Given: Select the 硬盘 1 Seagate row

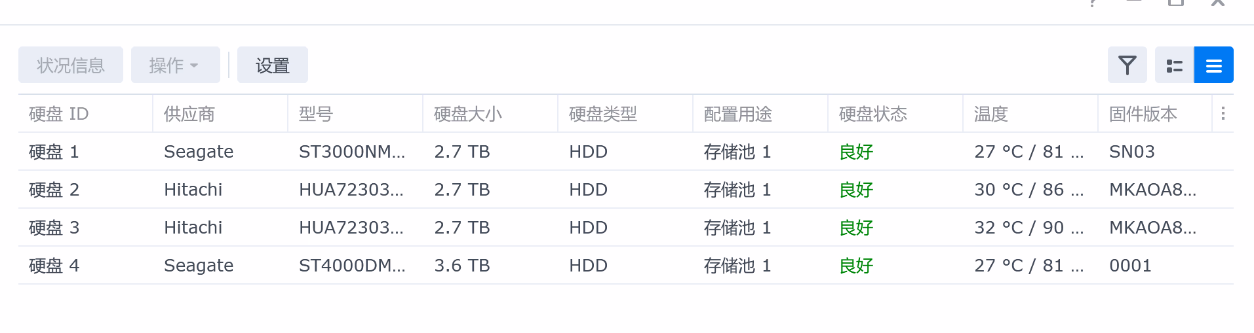Looking at the screenshot, I should tap(626, 152).
